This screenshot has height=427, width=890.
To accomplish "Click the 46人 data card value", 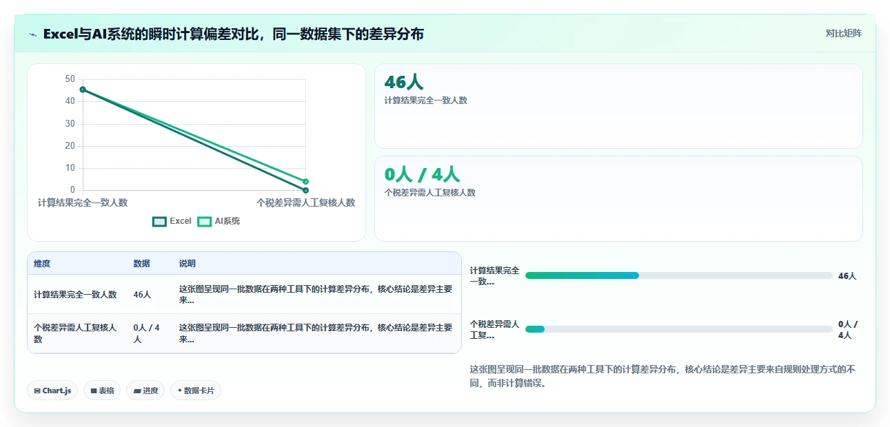I will [404, 82].
